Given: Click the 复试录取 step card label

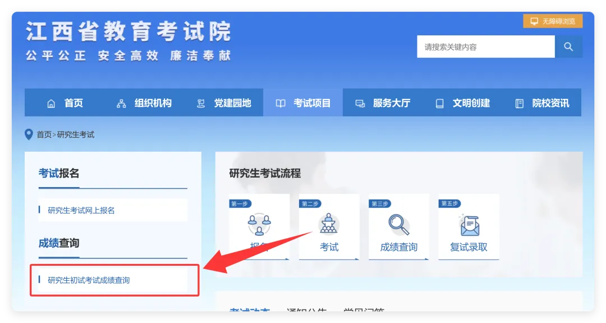Looking at the screenshot, I should pyautogui.click(x=469, y=247).
